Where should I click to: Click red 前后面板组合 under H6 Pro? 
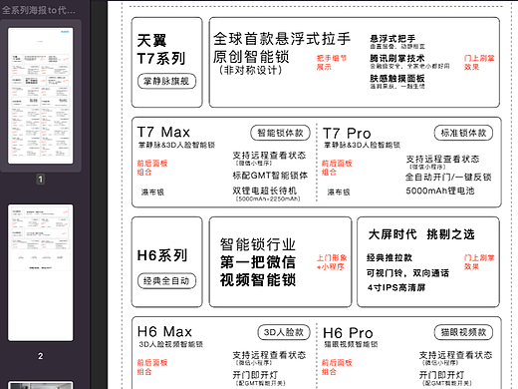pyautogui.click(x=337, y=367)
